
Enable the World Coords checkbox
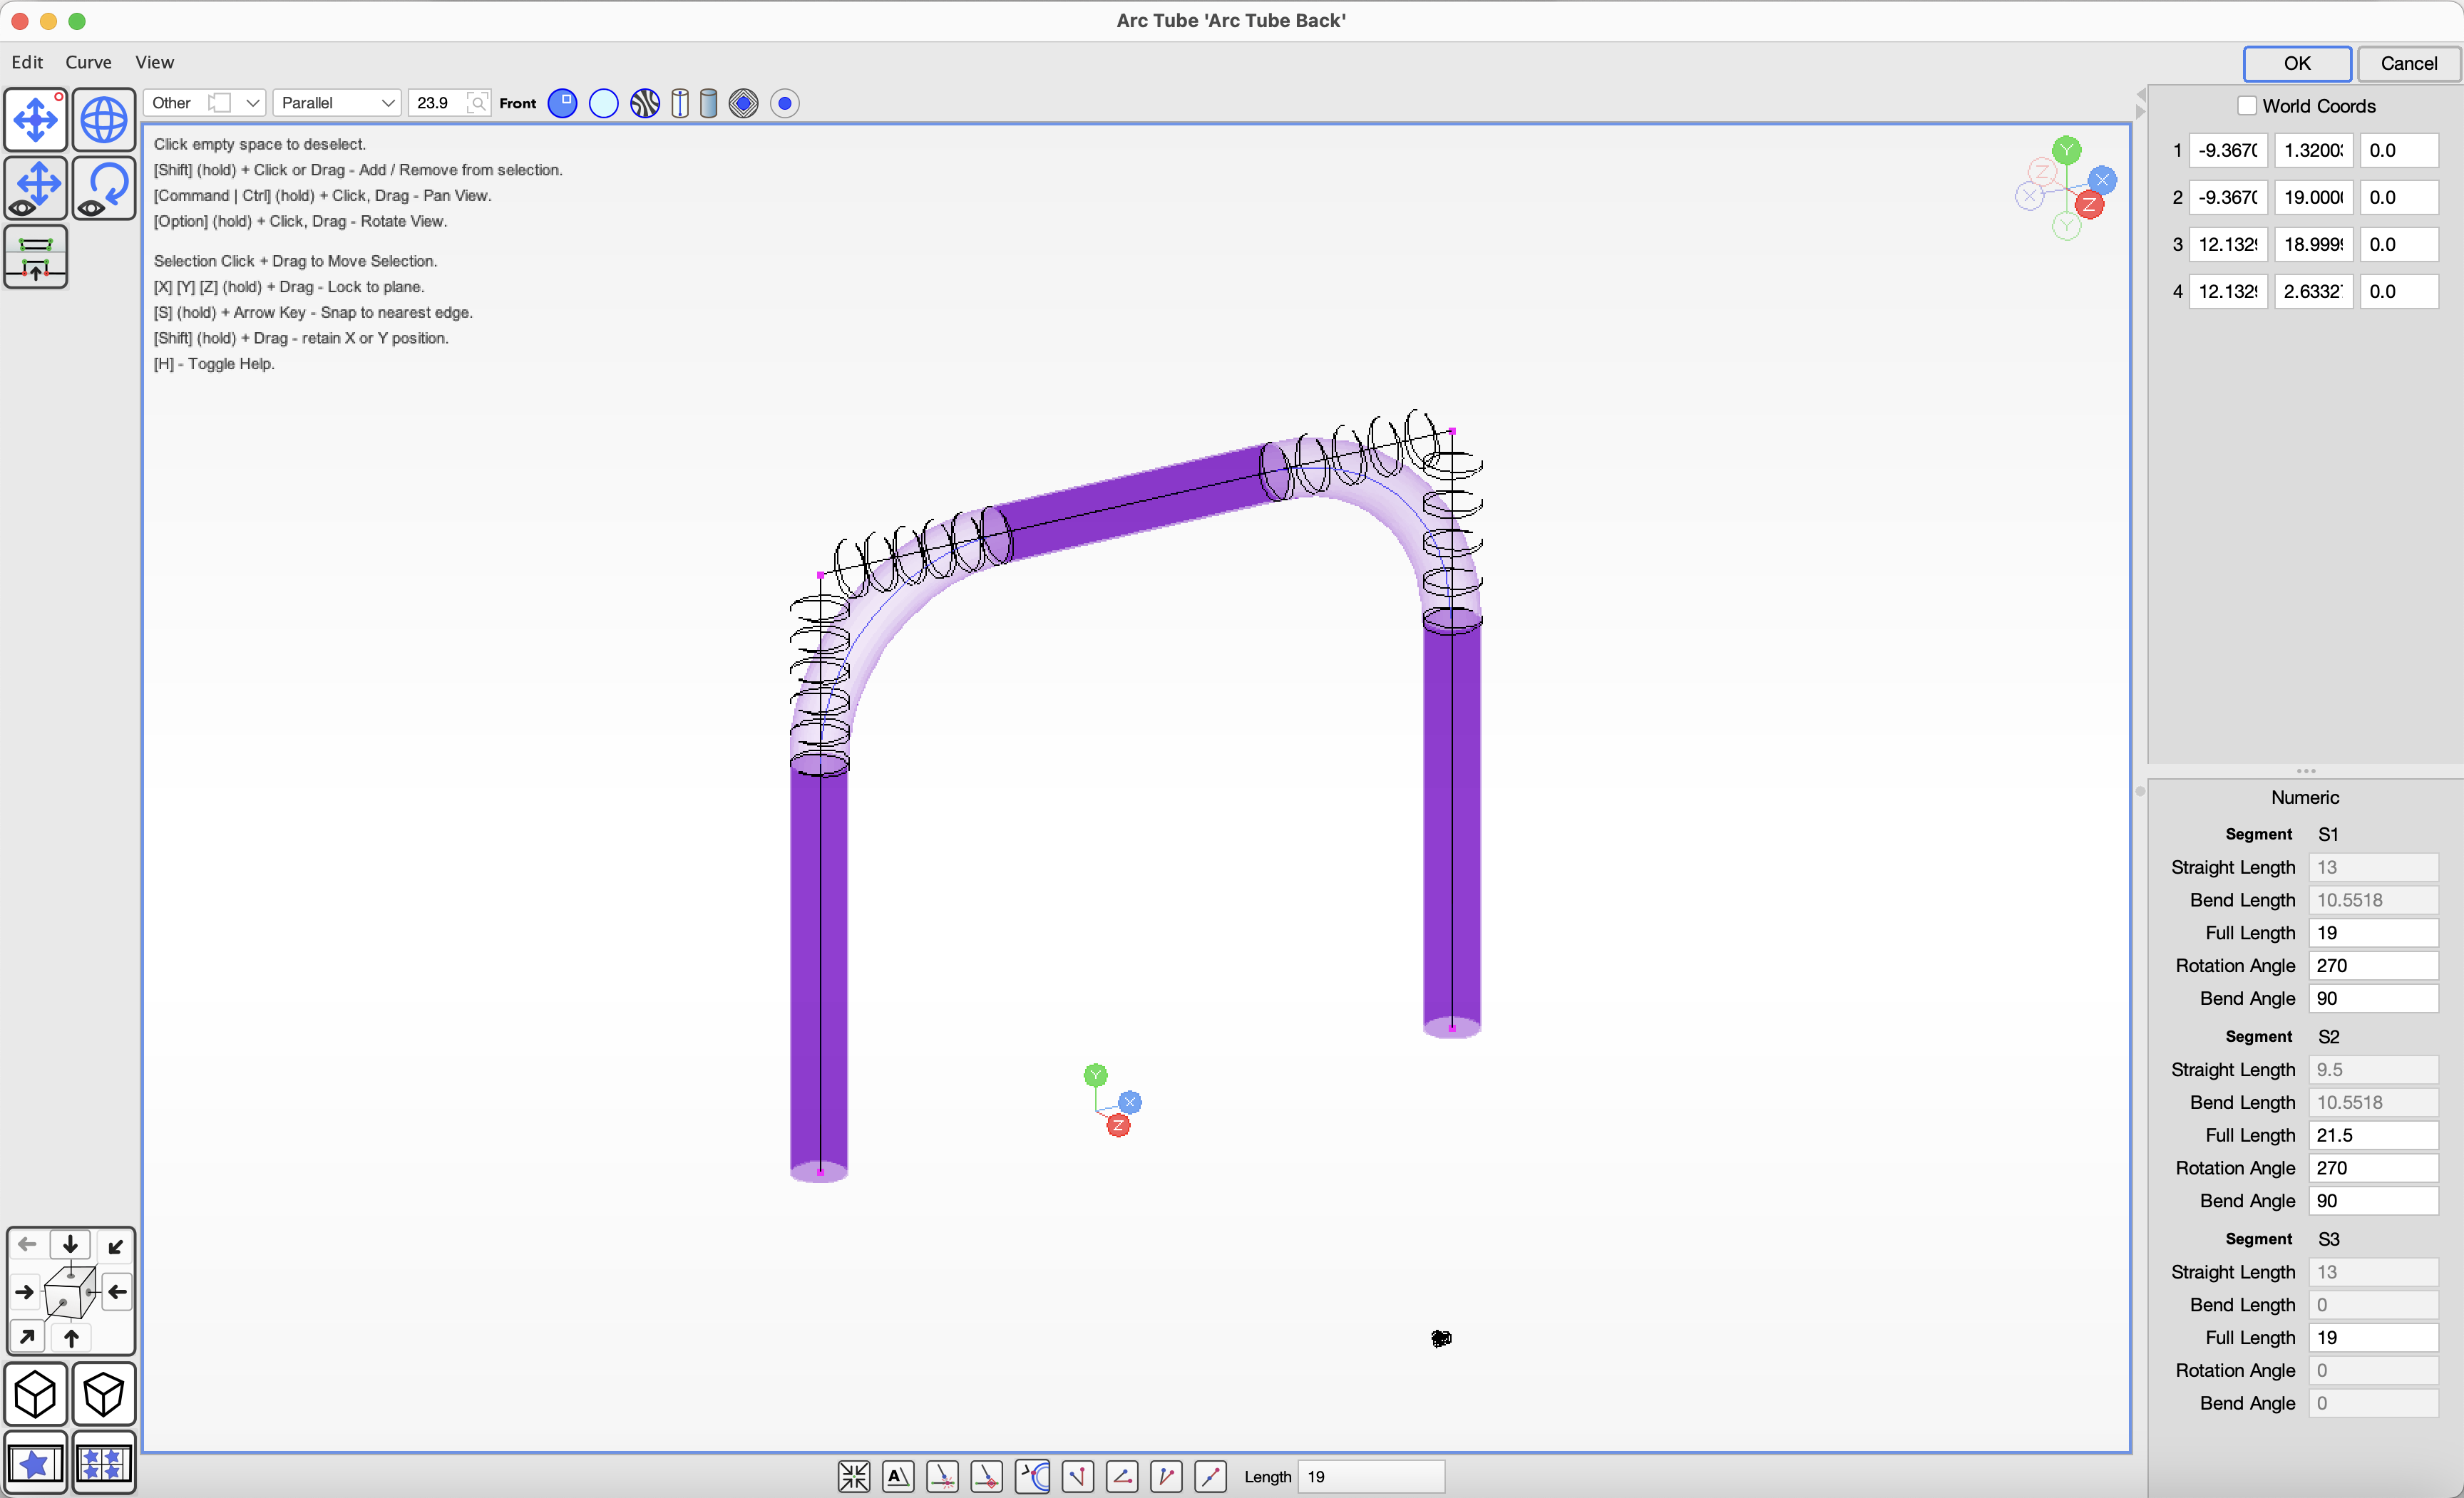(x=2246, y=106)
